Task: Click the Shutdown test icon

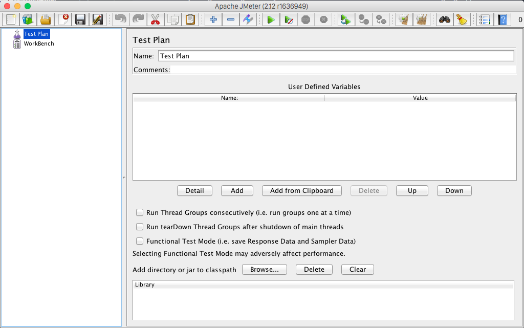Action: tap(323, 20)
